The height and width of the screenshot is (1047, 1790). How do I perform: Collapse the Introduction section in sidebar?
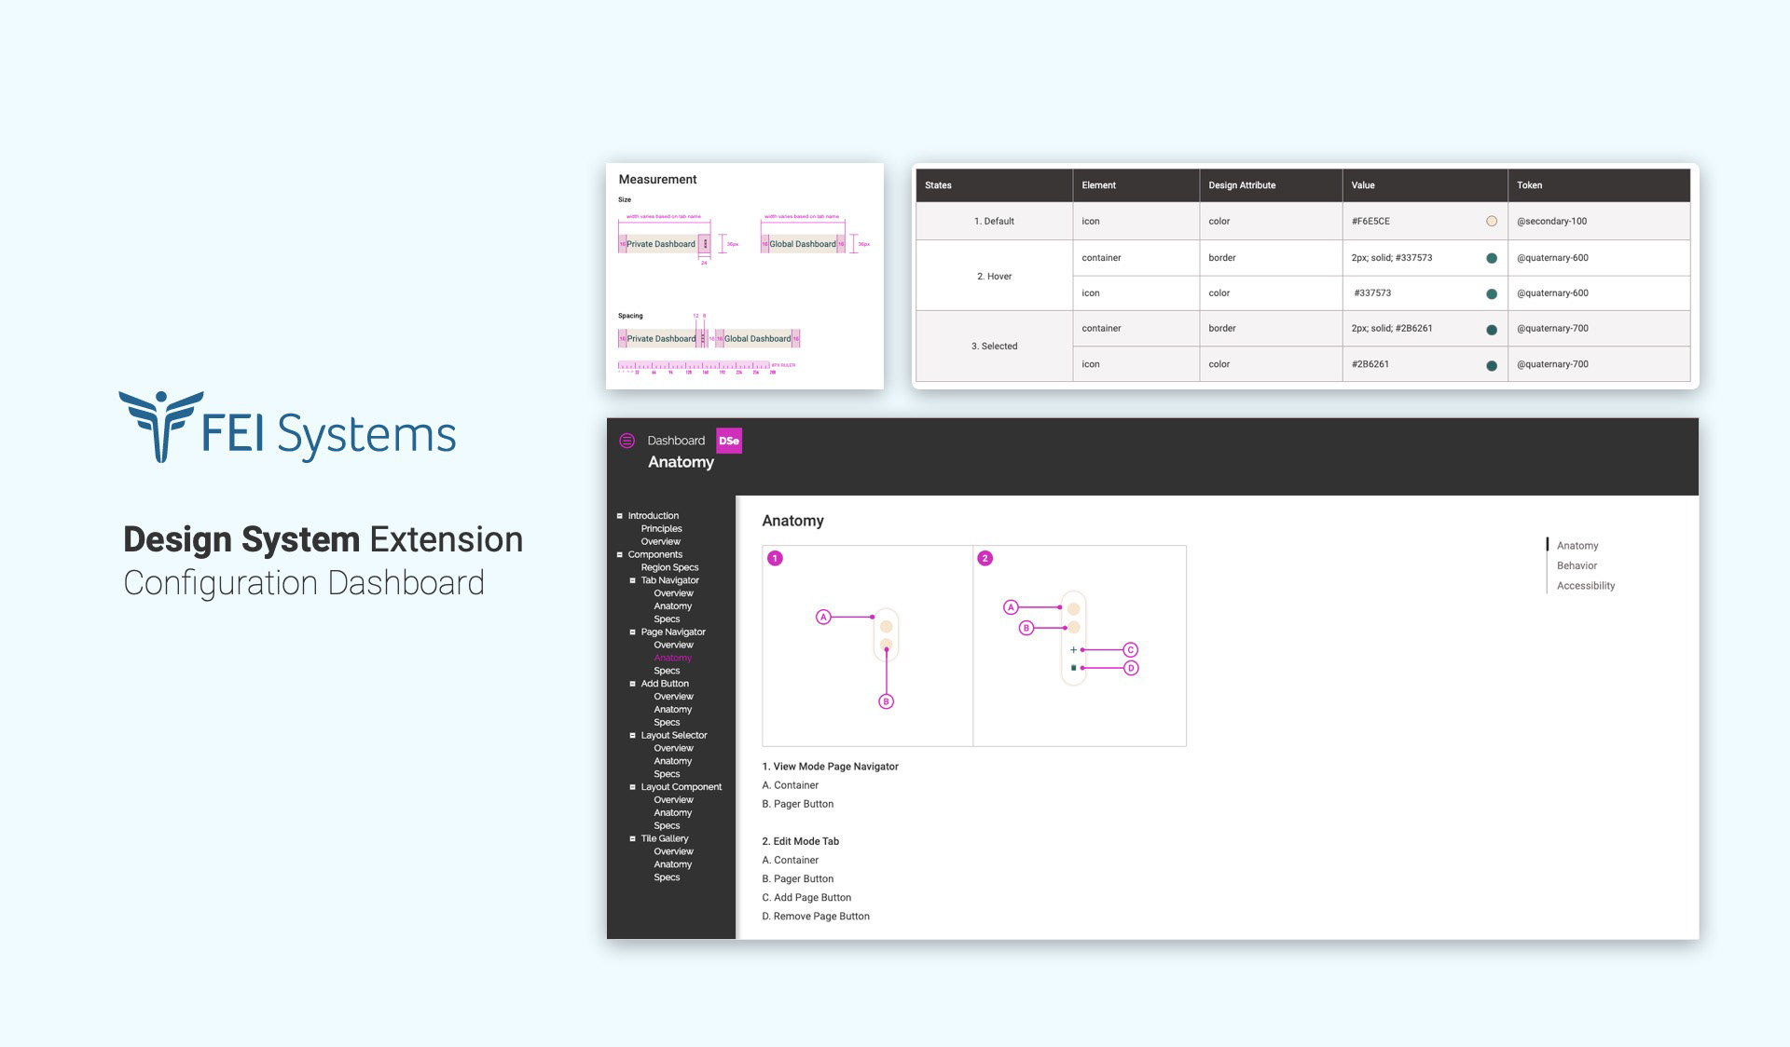coord(620,516)
